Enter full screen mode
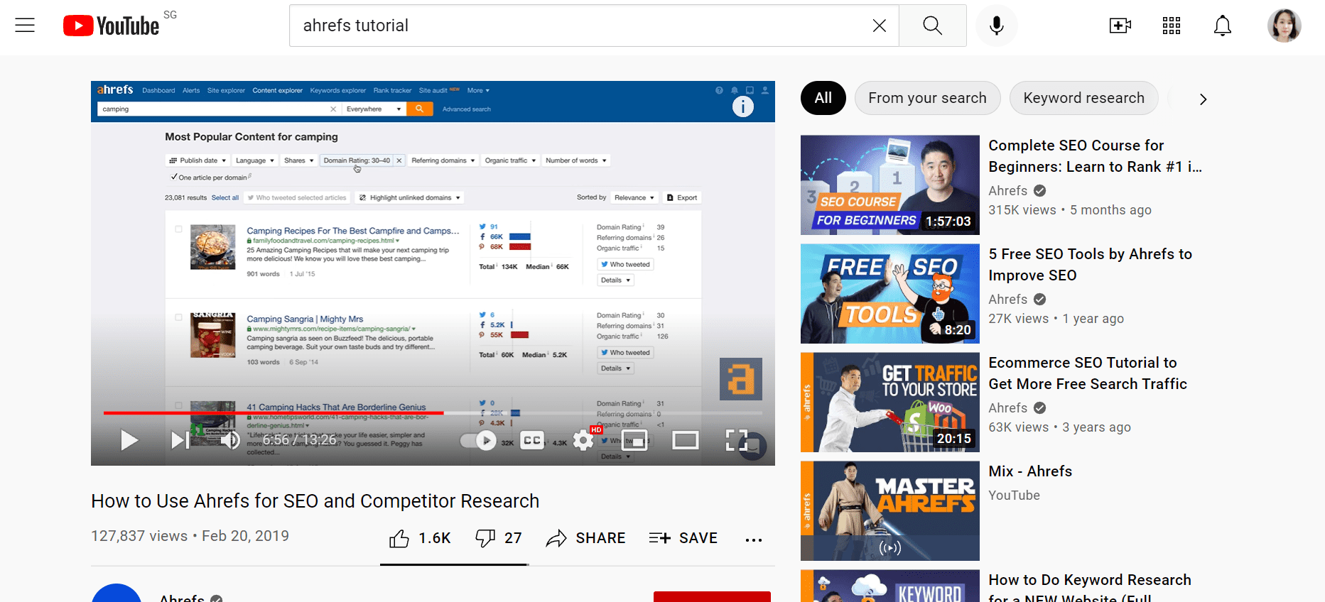The width and height of the screenshot is (1325, 602). click(736, 440)
